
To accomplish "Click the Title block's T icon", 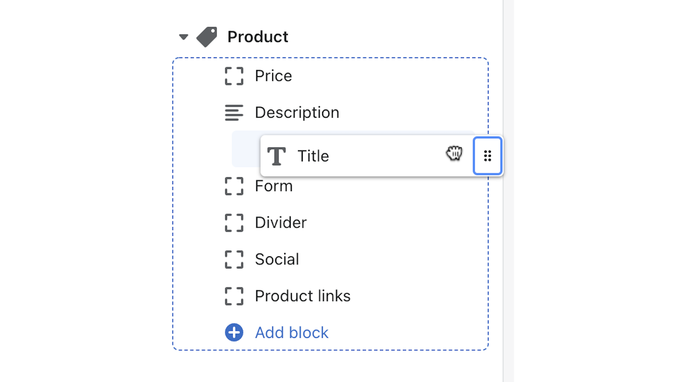I will pyautogui.click(x=277, y=156).
